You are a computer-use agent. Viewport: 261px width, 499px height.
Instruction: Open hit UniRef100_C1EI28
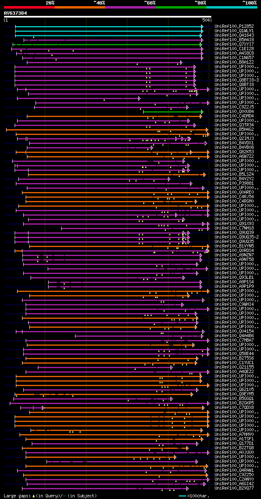click(234, 49)
